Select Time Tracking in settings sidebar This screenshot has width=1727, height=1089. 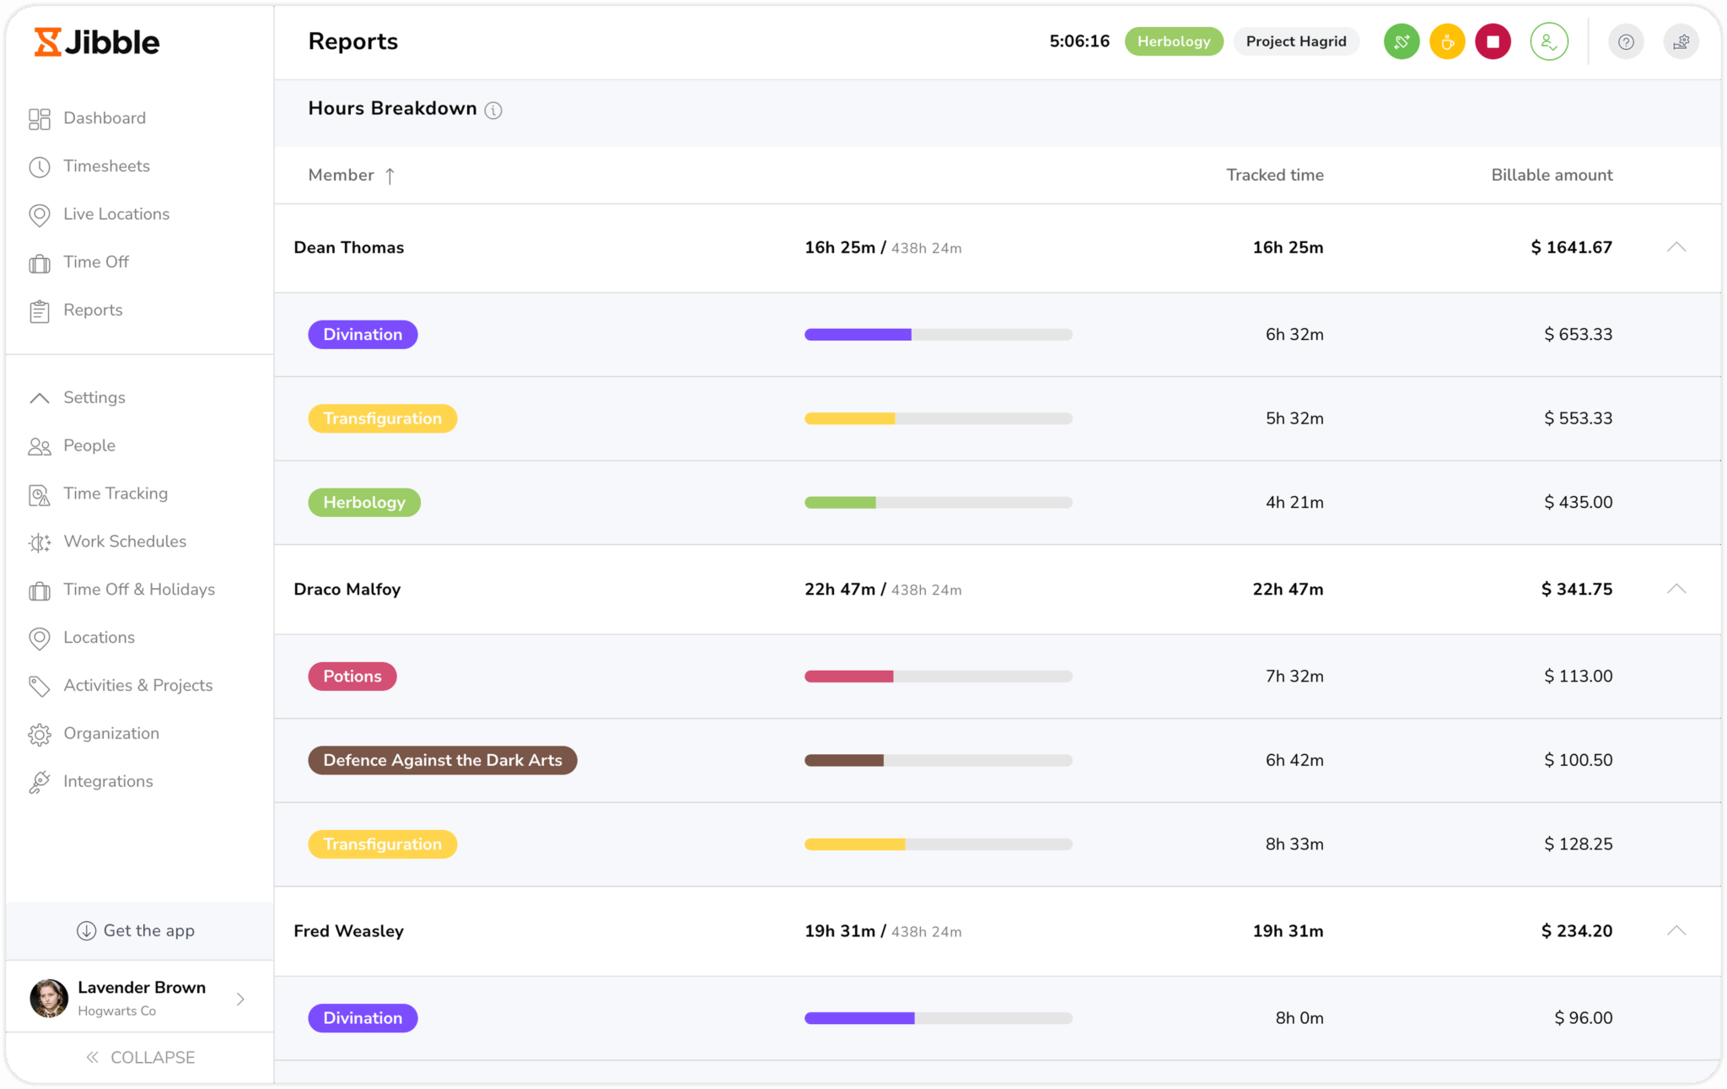[x=116, y=493]
